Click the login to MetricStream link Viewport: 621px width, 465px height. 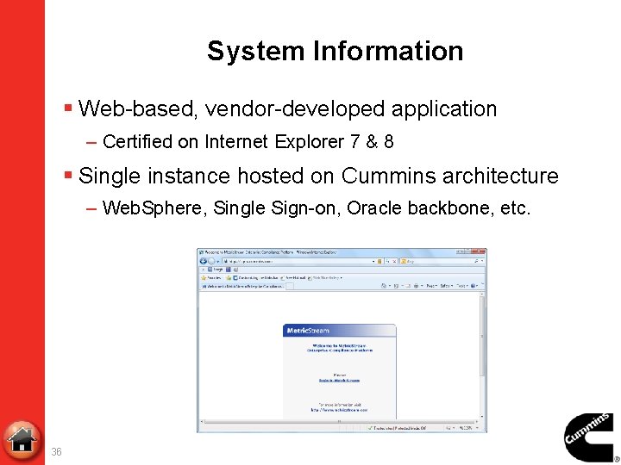pos(340,381)
